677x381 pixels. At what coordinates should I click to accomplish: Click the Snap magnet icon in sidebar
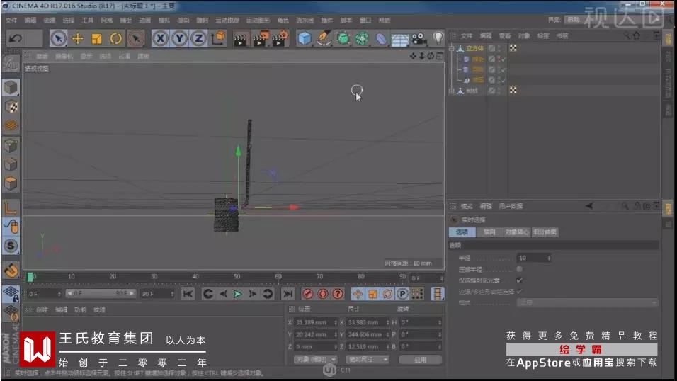click(x=11, y=271)
